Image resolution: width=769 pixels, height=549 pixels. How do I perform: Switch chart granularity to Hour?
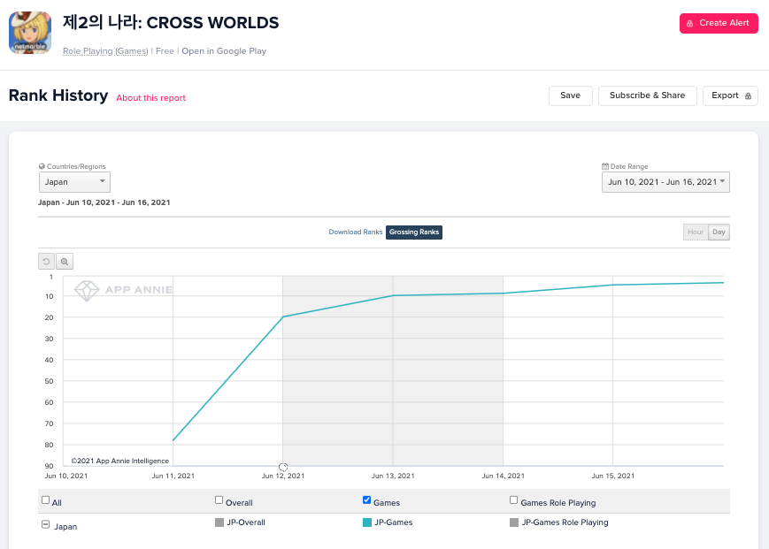click(x=696, y=233)
